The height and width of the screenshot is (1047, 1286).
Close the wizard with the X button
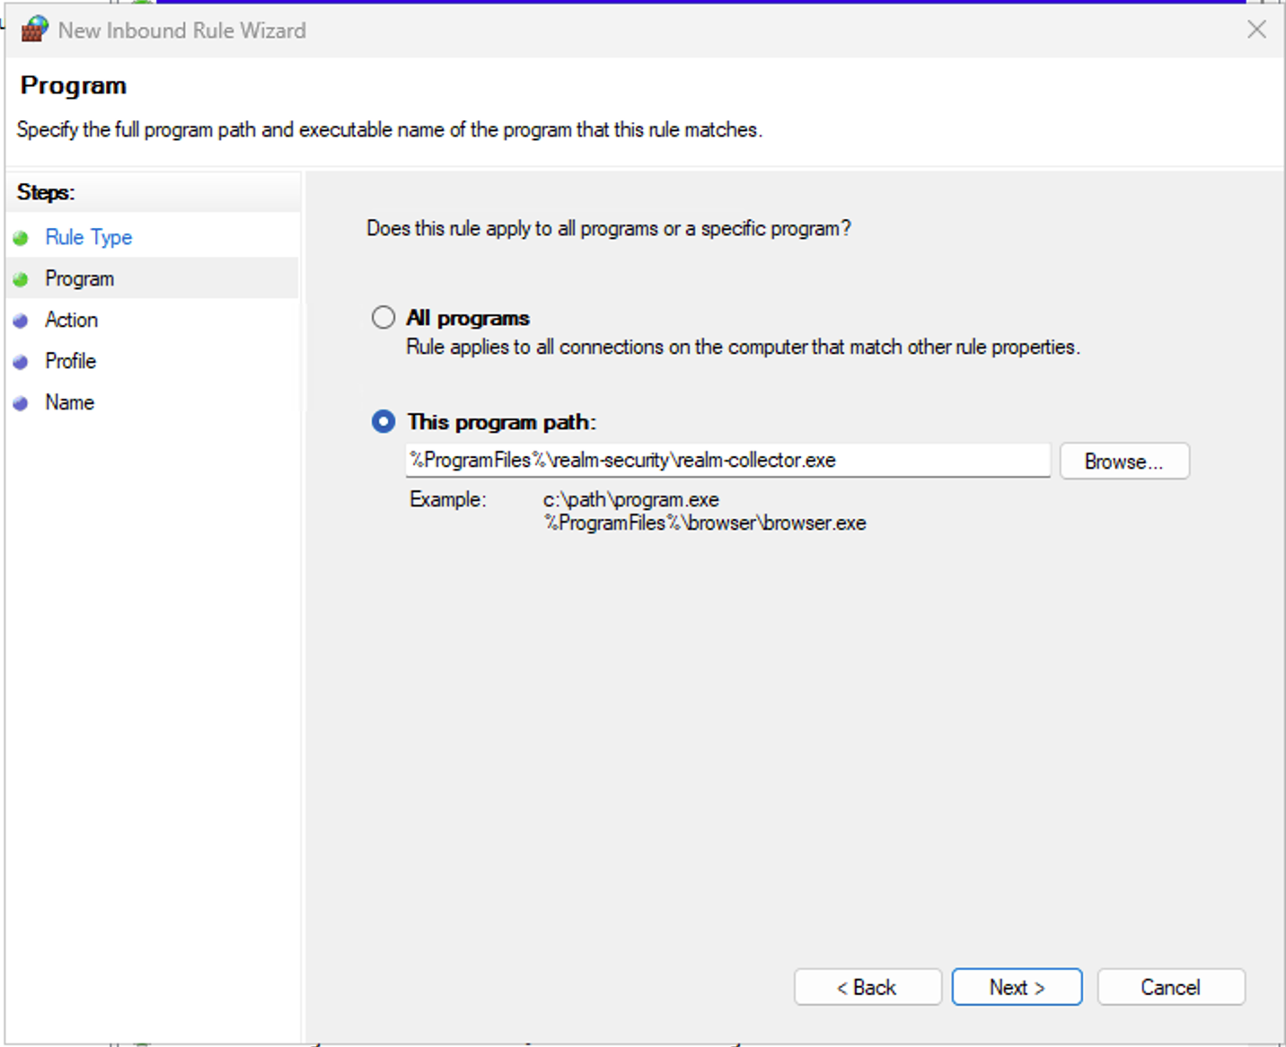tap(1255, 30)
